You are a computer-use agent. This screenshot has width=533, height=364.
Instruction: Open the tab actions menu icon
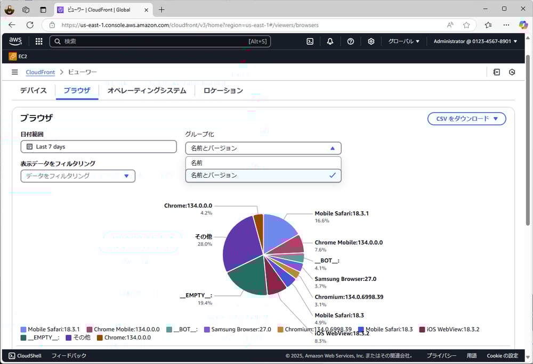(43, 10)
